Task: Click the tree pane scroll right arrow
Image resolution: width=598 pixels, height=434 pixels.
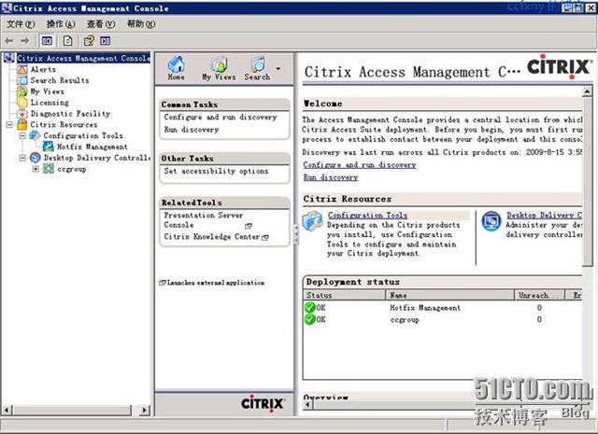Action: [x=144, y=410]
